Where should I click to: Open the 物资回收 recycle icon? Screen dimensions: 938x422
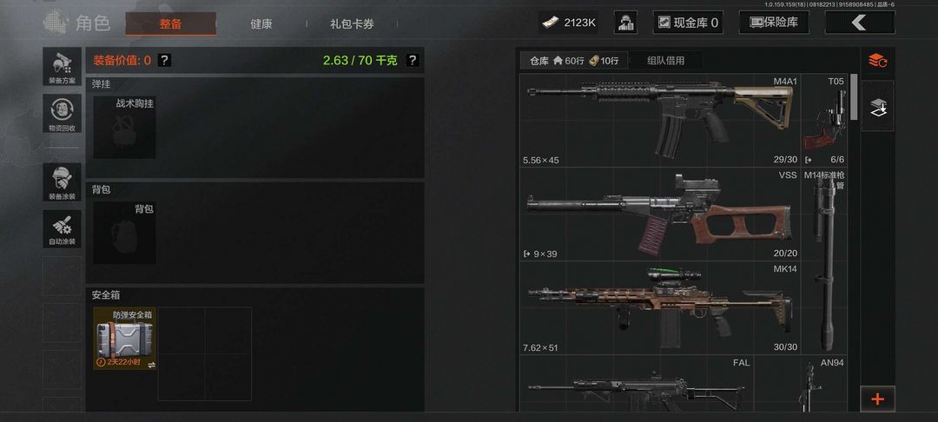coord(63,114)
